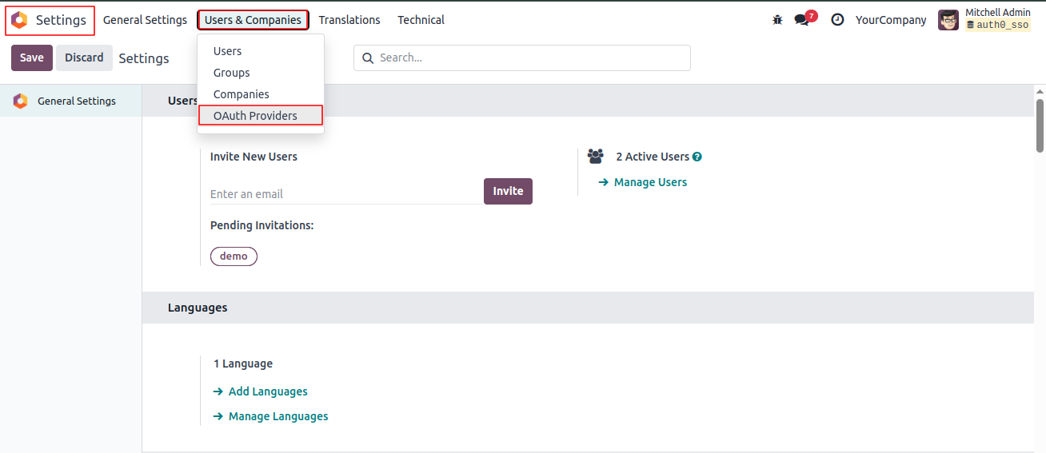Select General Settings in the sidebar

[71, 101]
